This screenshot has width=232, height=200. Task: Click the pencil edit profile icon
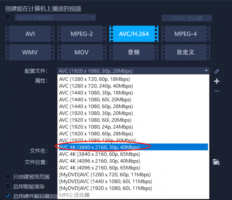pos(217,71)
